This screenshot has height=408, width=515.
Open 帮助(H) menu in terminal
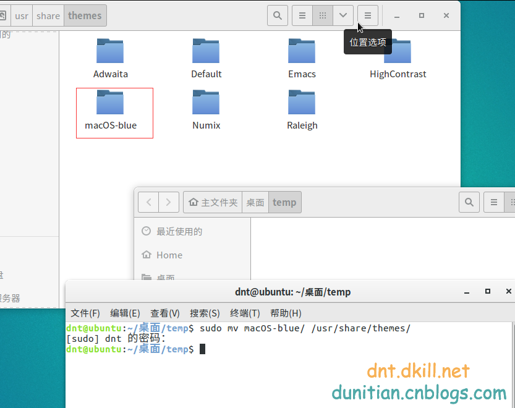click(x=286, y=313)
